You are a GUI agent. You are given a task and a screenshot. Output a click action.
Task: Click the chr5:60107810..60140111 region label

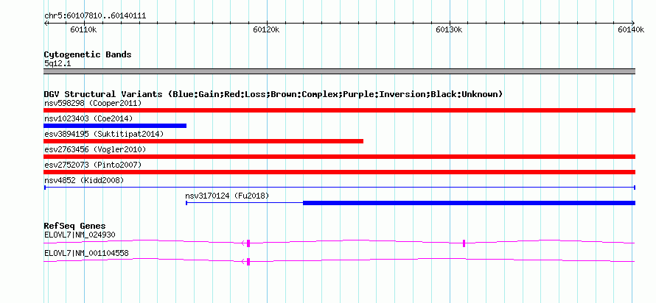pyautogui.click(x=95, y=16)
